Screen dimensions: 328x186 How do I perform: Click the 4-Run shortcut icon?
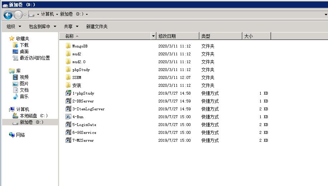pyautogui.click(x=68, y=117)
